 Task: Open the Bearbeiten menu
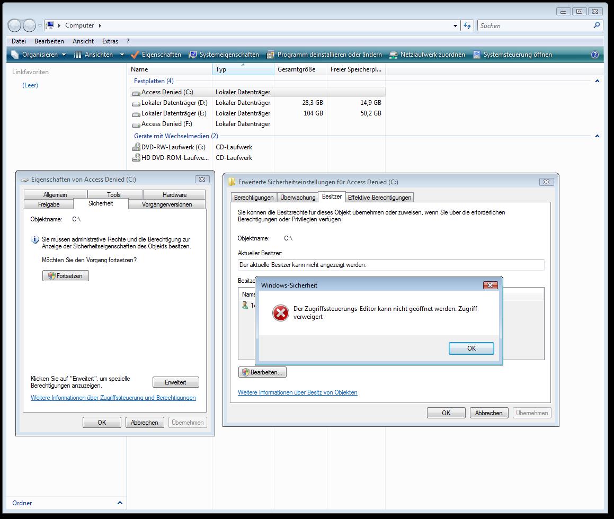point(49,41)
